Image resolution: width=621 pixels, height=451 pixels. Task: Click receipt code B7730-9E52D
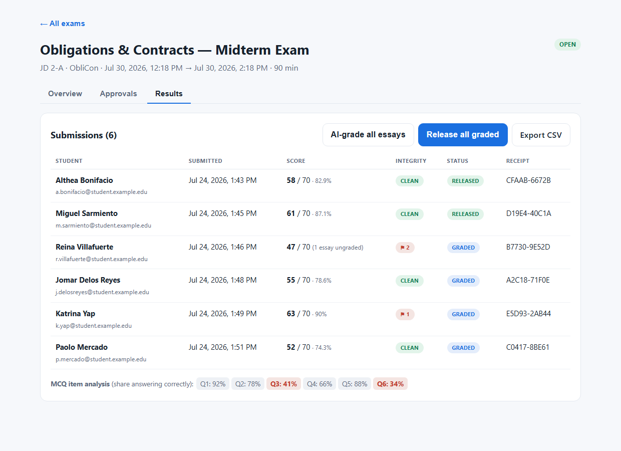click(x=528, y=247)
